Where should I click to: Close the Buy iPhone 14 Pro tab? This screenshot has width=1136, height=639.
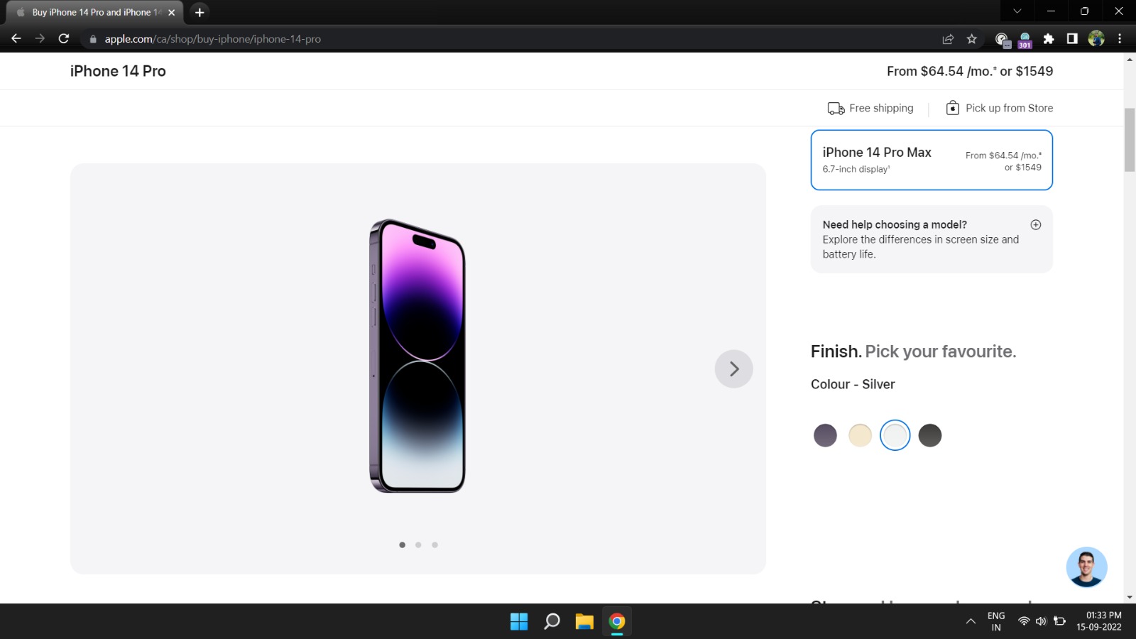pos(171,12)
